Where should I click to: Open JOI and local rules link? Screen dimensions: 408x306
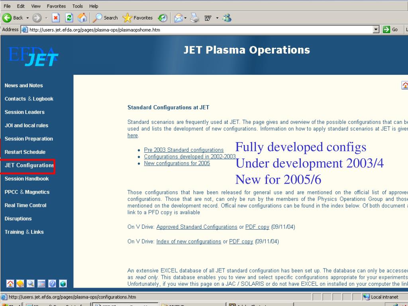coord(26,126)
